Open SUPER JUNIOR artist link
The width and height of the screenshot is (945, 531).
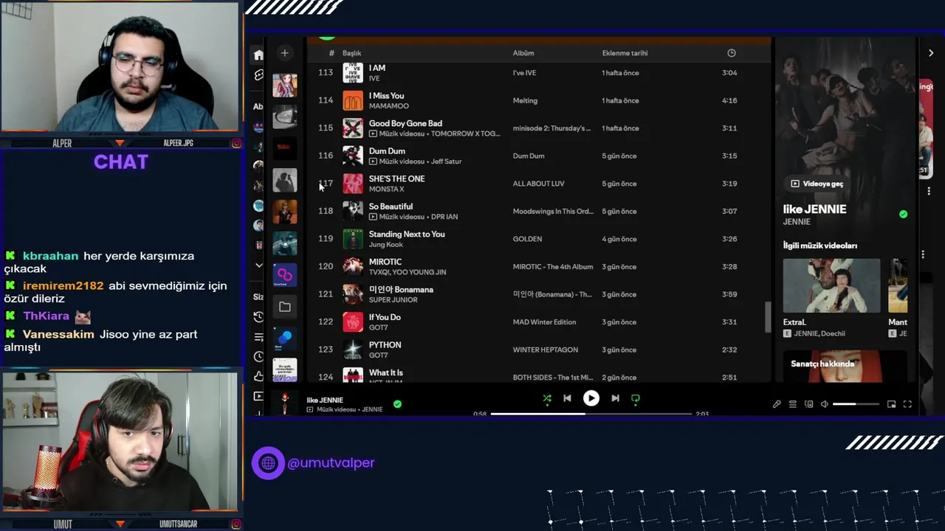pos(393,300)
